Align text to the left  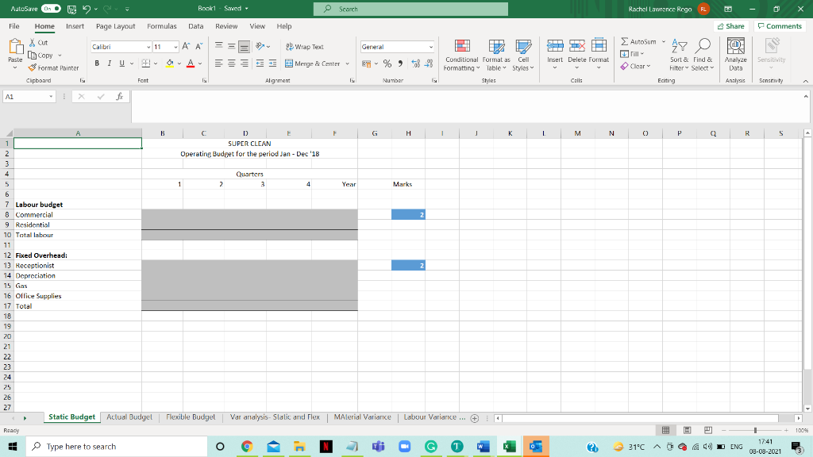(x=219, y=63)
